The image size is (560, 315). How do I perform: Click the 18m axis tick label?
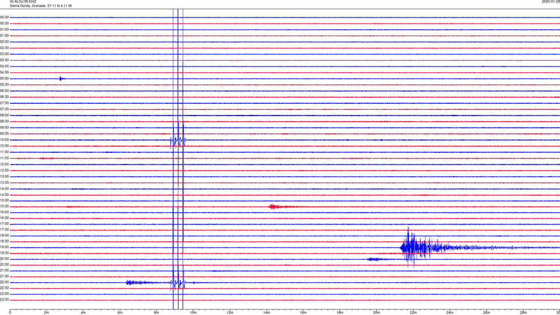coord(340,313)
